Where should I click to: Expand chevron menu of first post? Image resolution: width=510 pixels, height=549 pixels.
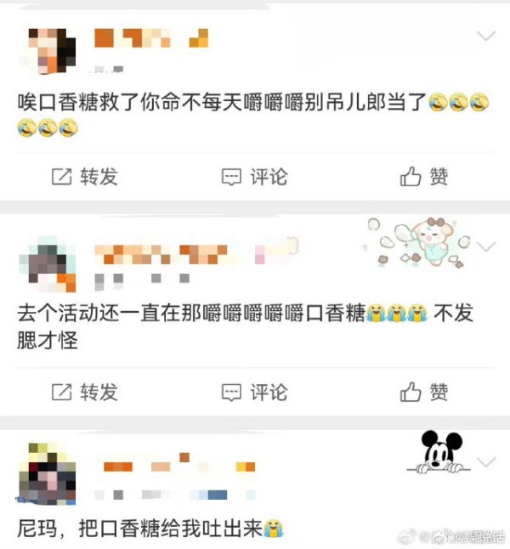point(486,36)
